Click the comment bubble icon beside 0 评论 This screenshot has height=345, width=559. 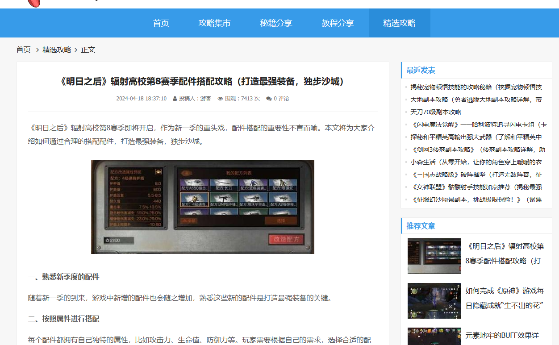[269, 99]
